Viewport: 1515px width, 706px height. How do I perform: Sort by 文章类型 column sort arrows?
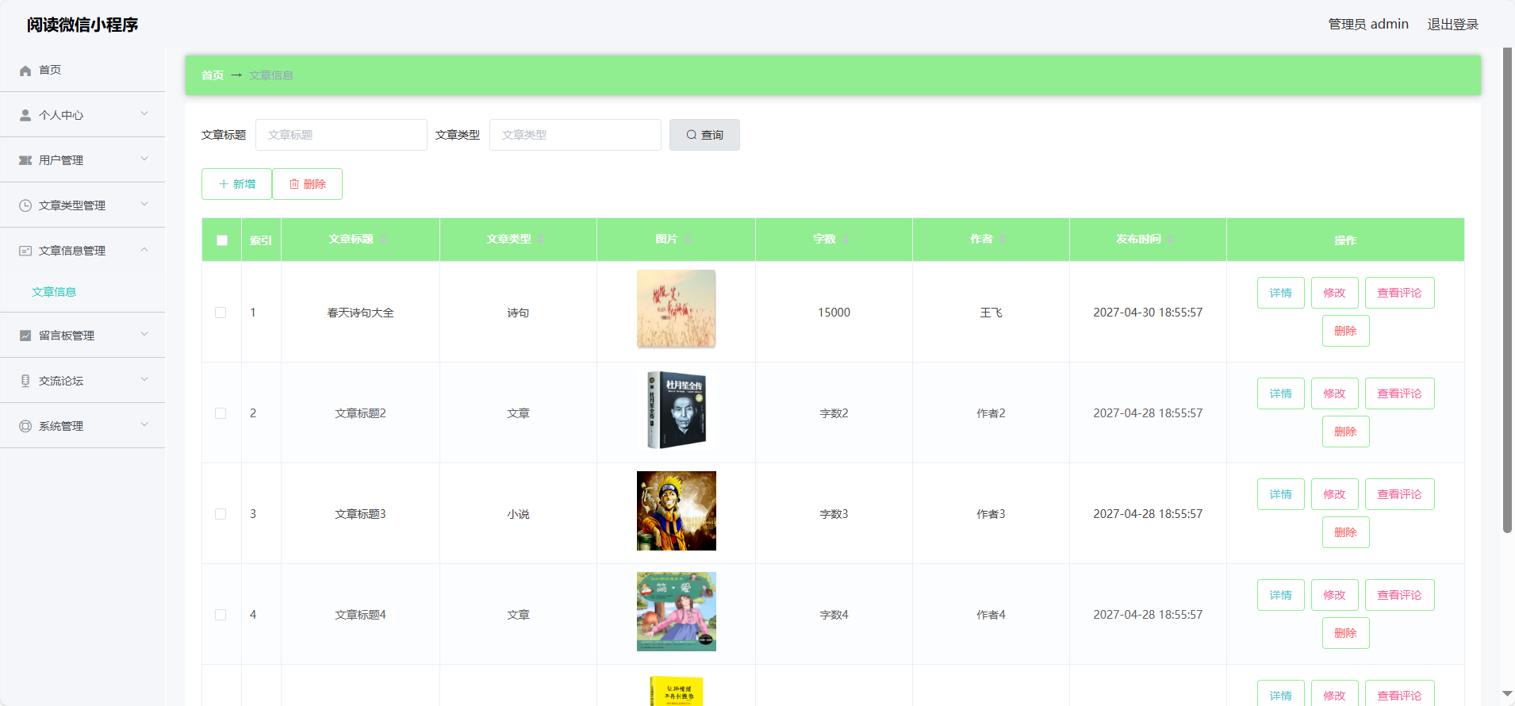pos(541,240)
